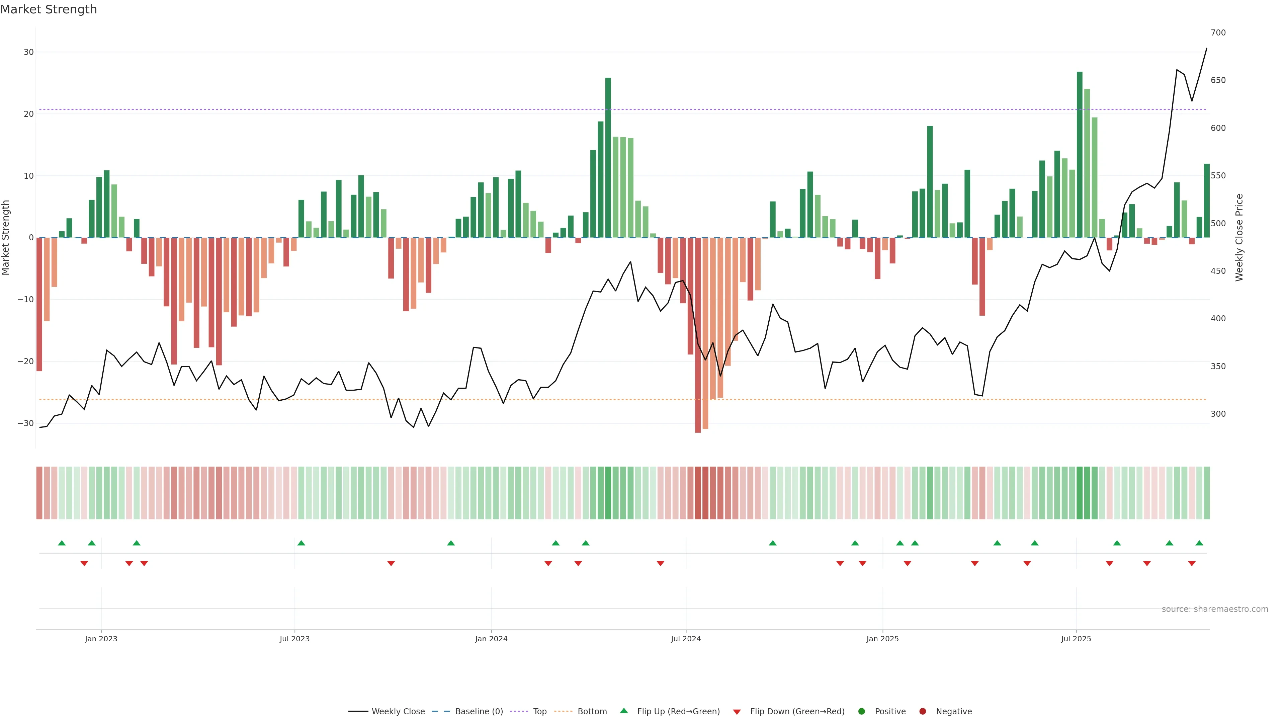Click the Jul 2025 x-axis label

click(x=1076, y=639)
